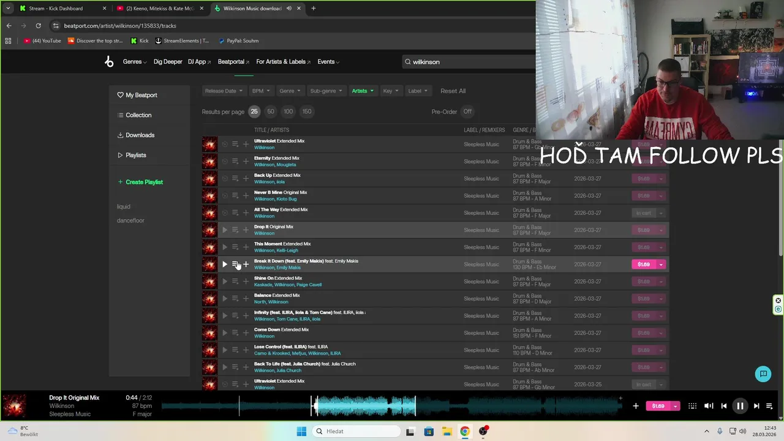Open keyboard shortcuts icon in player

click(x=692, y=405)
